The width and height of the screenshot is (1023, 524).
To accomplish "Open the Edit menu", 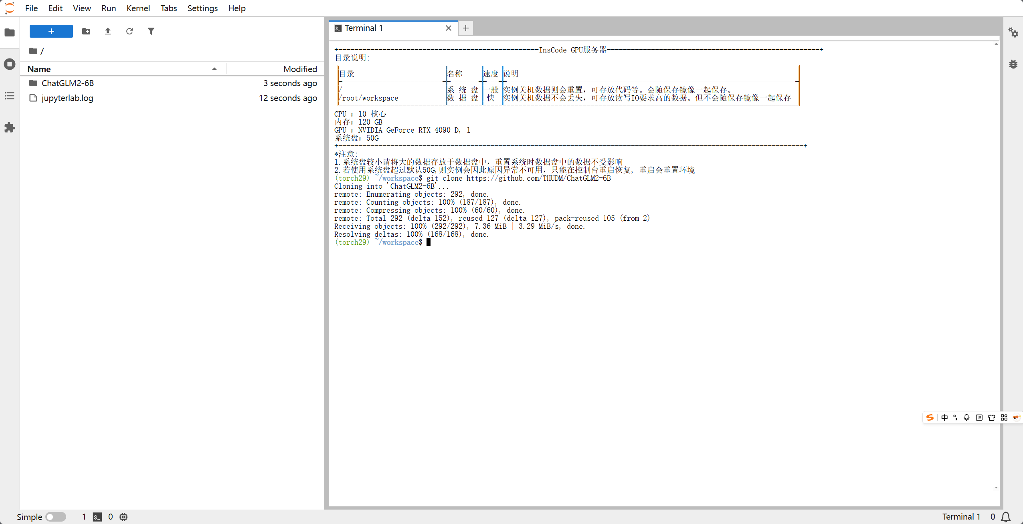I will (x=55, y=8).
